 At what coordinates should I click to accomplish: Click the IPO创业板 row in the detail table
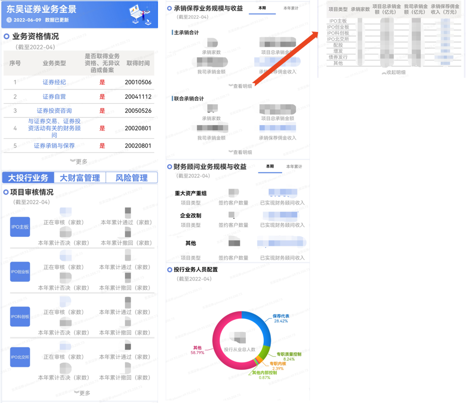tap(394, 27)
